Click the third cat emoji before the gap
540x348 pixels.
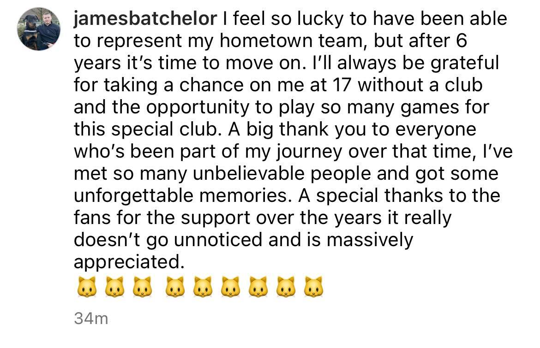pyautogui.click(x=142, y=287)
